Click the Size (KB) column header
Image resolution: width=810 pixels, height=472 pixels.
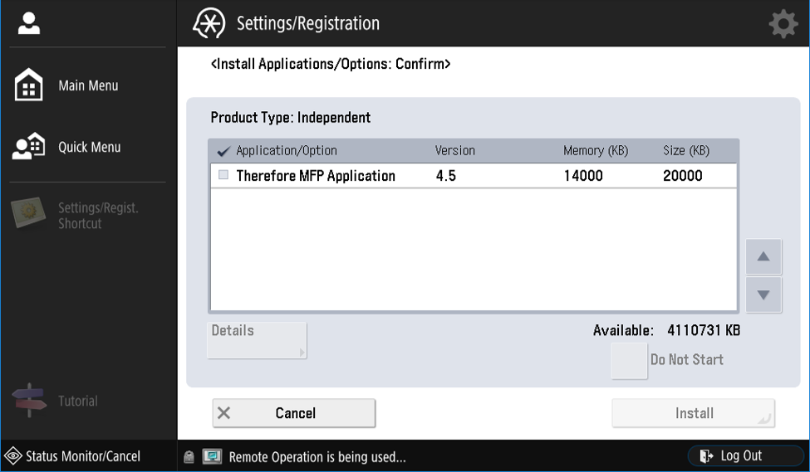click(x=686, y=151)
